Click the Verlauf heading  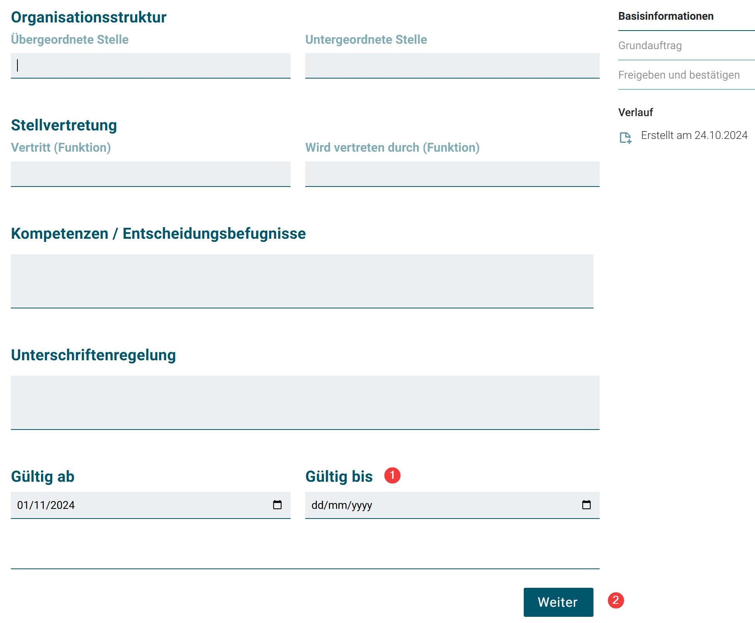(x=635, y=113)
